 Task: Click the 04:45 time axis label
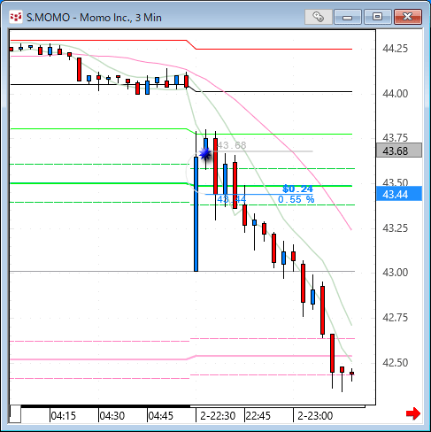[161, 416]
